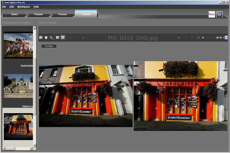Click the zoom slider handle
This screenshot has height=153, width=230.
coord(203,37)
